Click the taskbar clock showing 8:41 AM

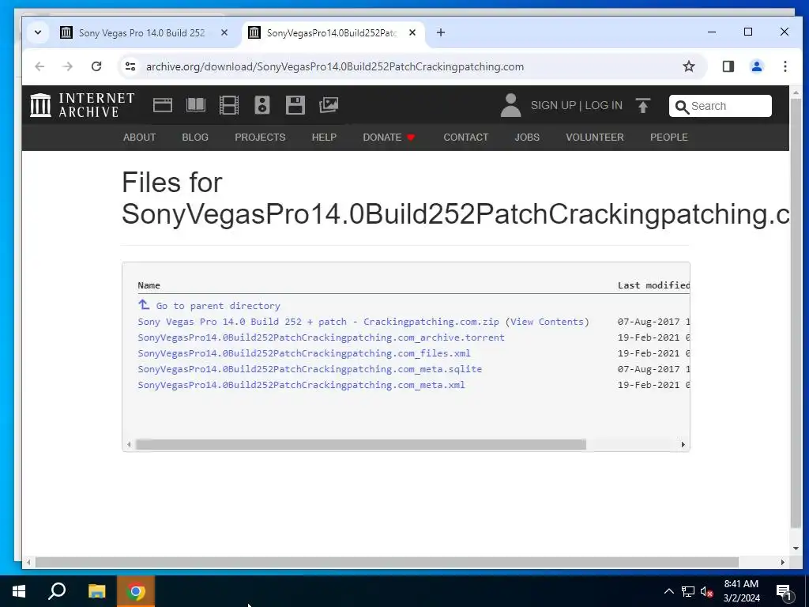pyautogui.click(x=741, y=591)
